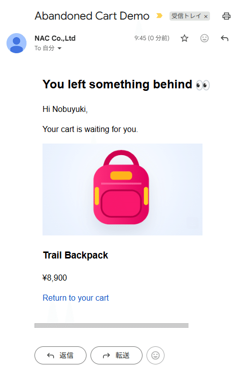Remove the 受信トレイ label with its x
This screenshot has height=385, width=240.
click(x=205, y=17)
